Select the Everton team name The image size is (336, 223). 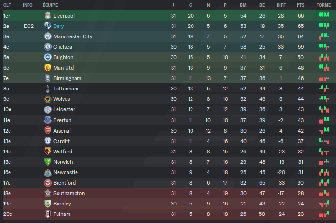click(x=62, y=120)
